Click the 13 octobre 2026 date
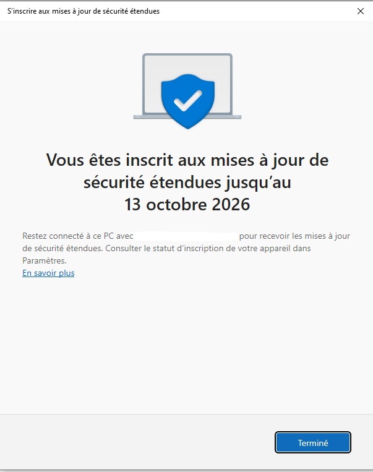This screenshot has width=373, height=472. point(187,204)
